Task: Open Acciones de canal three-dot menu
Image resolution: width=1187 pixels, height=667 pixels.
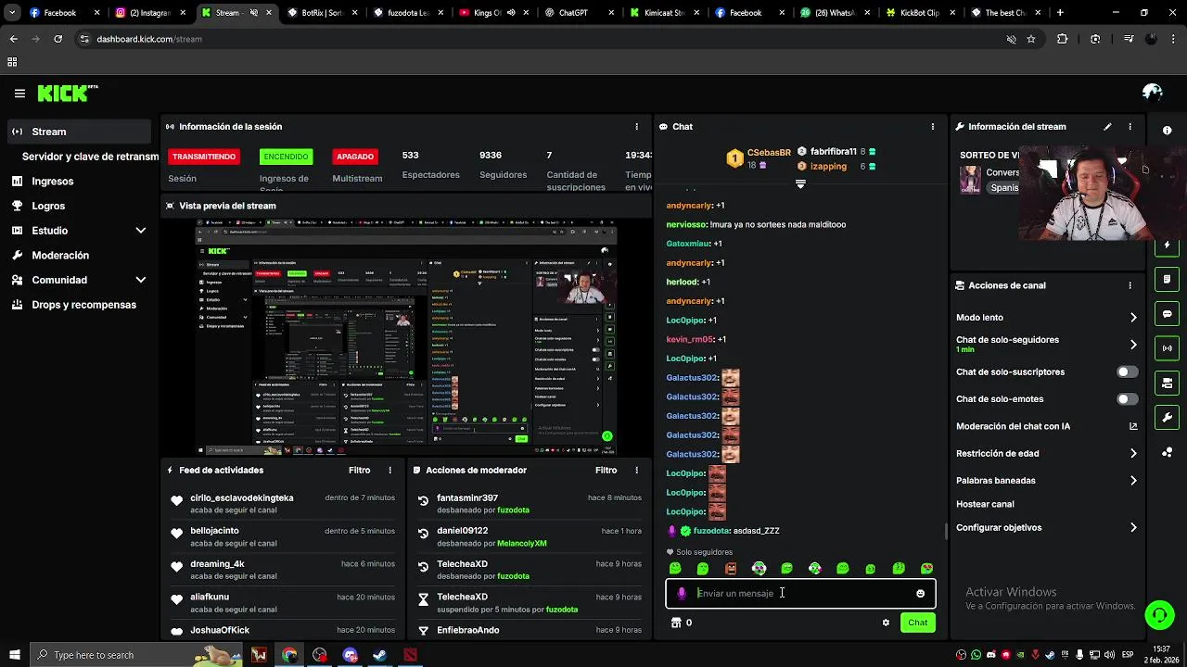Action: [1130, 285]
